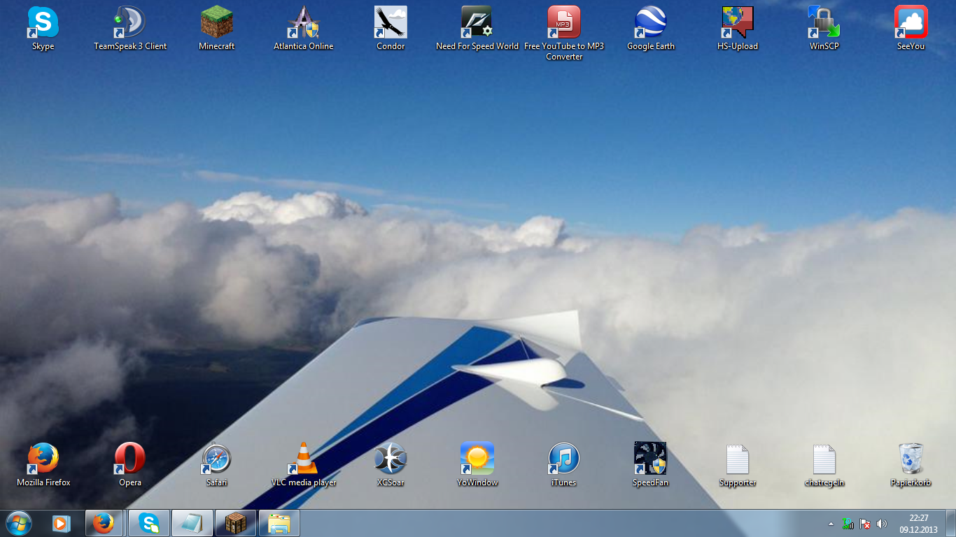The width and height of the screenshot is (956, 537).
Task: Click the YoWindow weather icon
Action: pos(477,459)
